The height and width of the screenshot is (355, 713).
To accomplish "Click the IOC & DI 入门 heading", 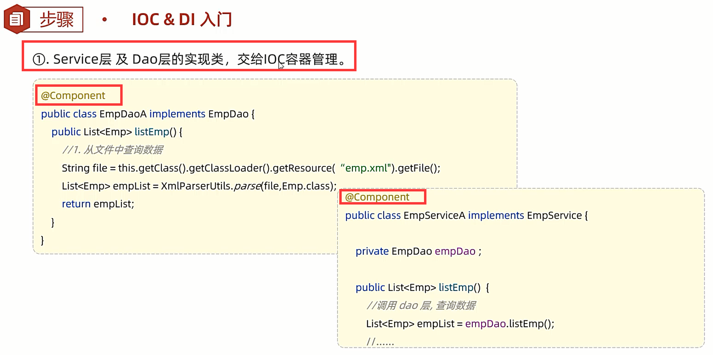I will tap(182, 19).
